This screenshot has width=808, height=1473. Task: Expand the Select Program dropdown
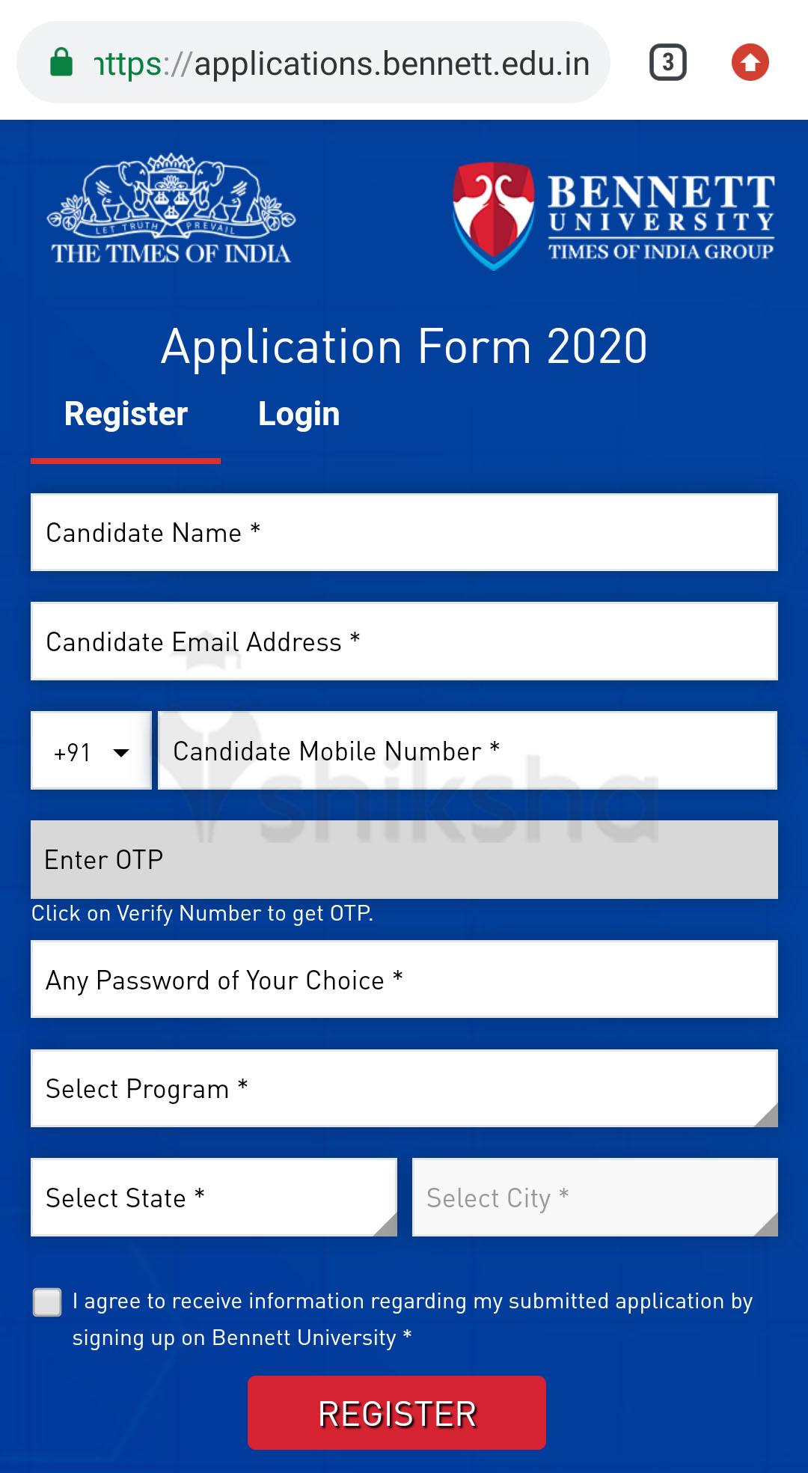pyautogui.click(x=404, y=1088)
